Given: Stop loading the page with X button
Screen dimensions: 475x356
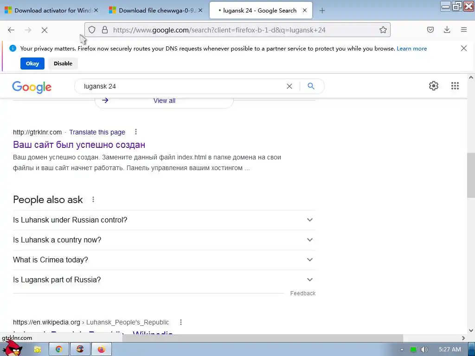Looking at the screenshot, I should pos(45,30).
